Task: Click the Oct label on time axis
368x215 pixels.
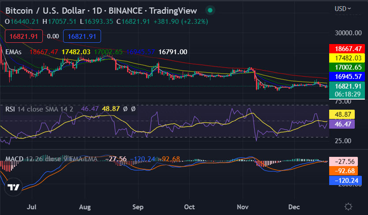Action: pos(189,207)
